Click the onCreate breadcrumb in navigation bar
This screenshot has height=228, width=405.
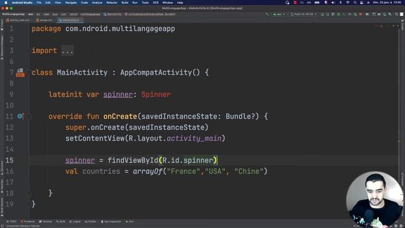[150, 14]
